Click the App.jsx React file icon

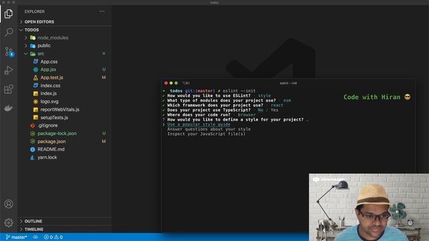[36, 70]
